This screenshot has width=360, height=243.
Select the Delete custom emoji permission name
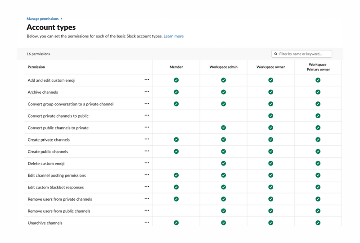pyautogui.click(x=46, y=164)
